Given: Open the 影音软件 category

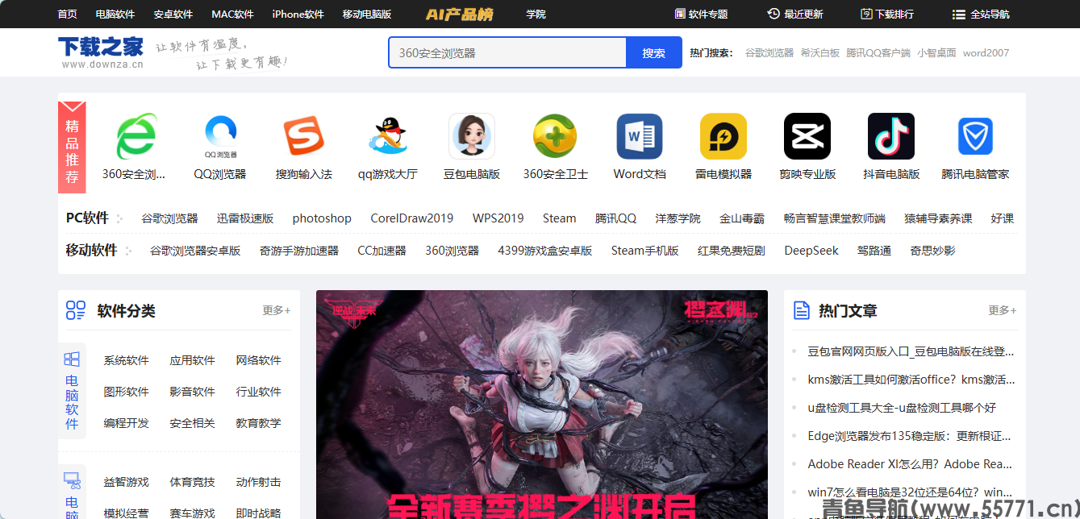Looking at the screenshot, I should [x=193, y=392].
